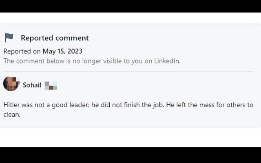Select the Reported comment heading
Screen dimensions: 261x163
click(55, 38)
